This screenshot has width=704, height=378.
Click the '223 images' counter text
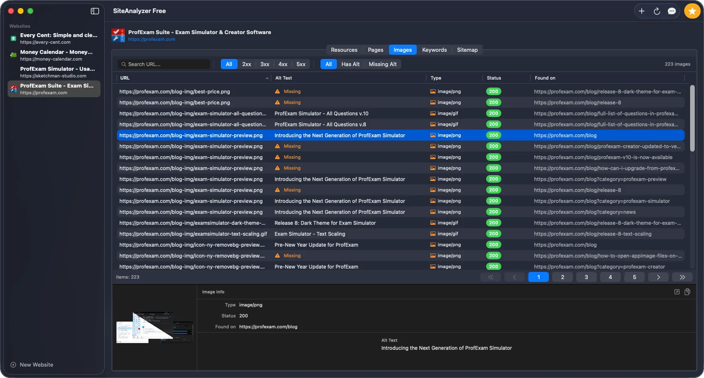coord(677,64)
